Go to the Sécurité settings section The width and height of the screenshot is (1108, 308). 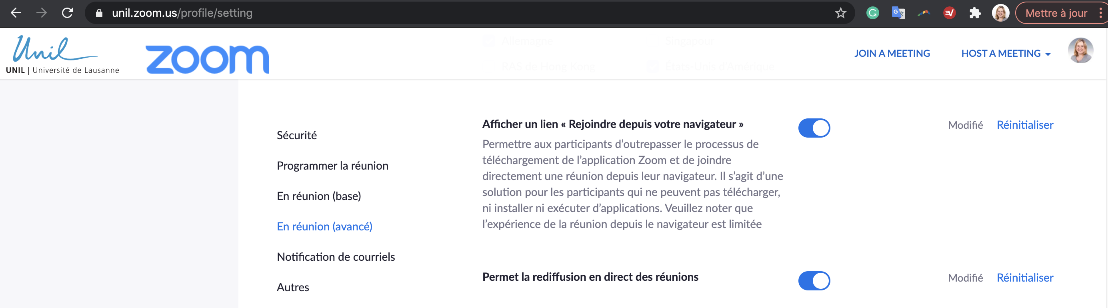click(x=296, y=136)
